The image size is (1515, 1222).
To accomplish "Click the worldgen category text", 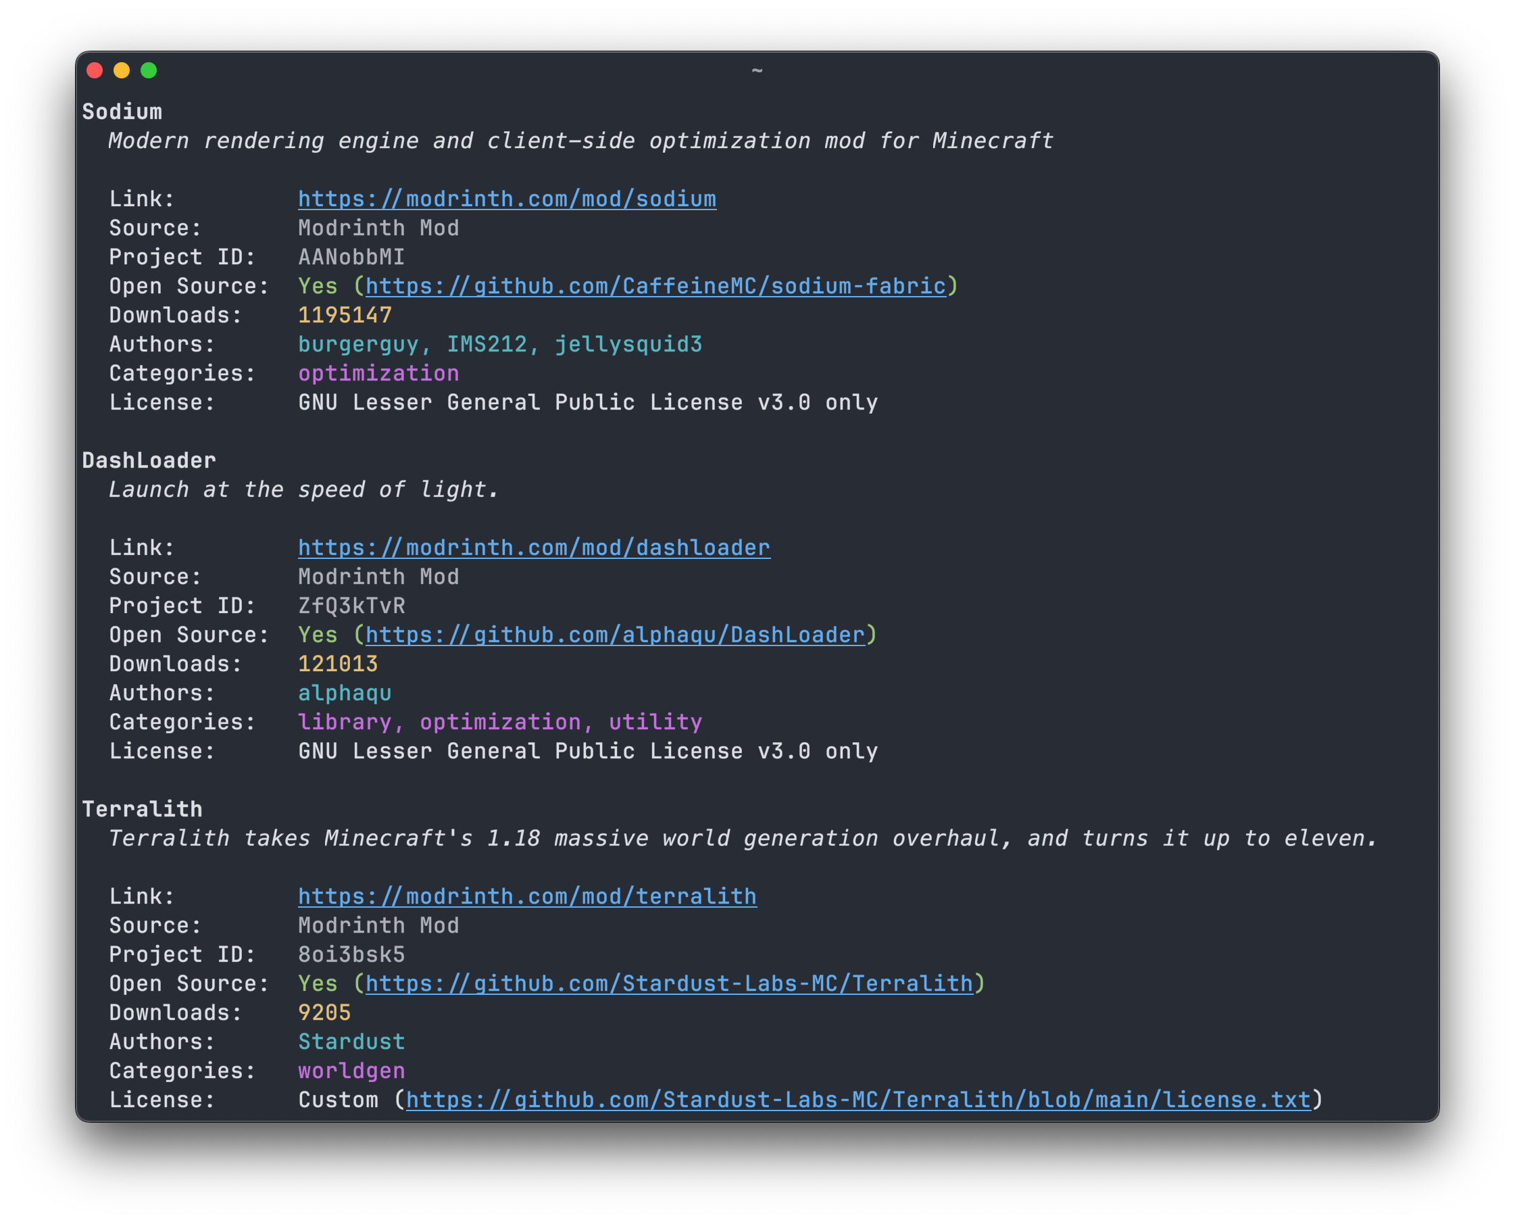I will (351, 1071).
